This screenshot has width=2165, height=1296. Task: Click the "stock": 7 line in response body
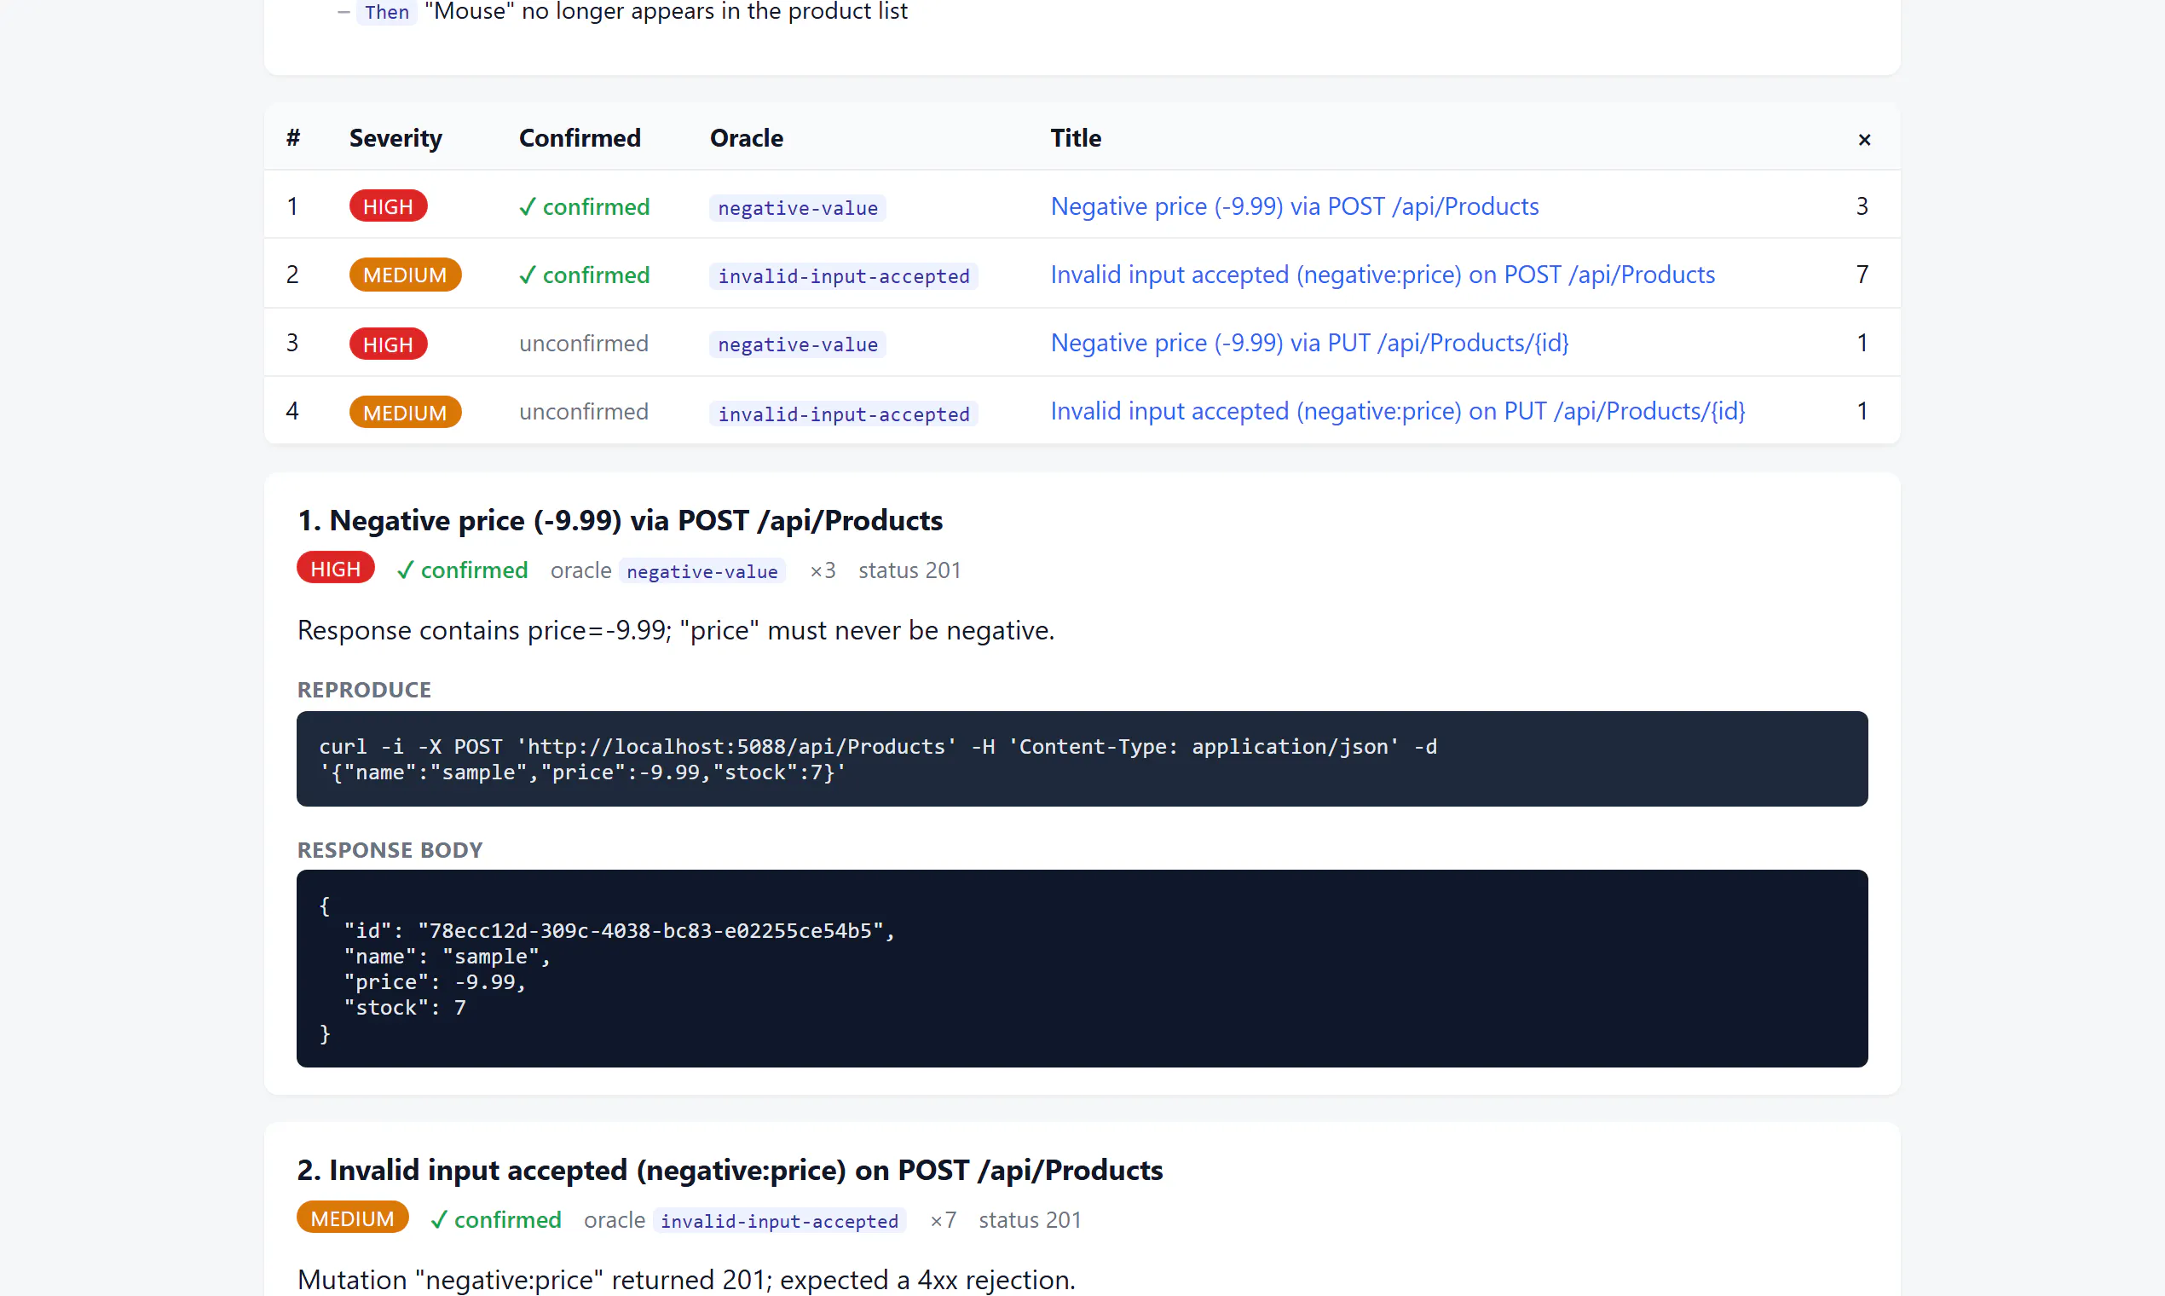tap(404, 1008)
